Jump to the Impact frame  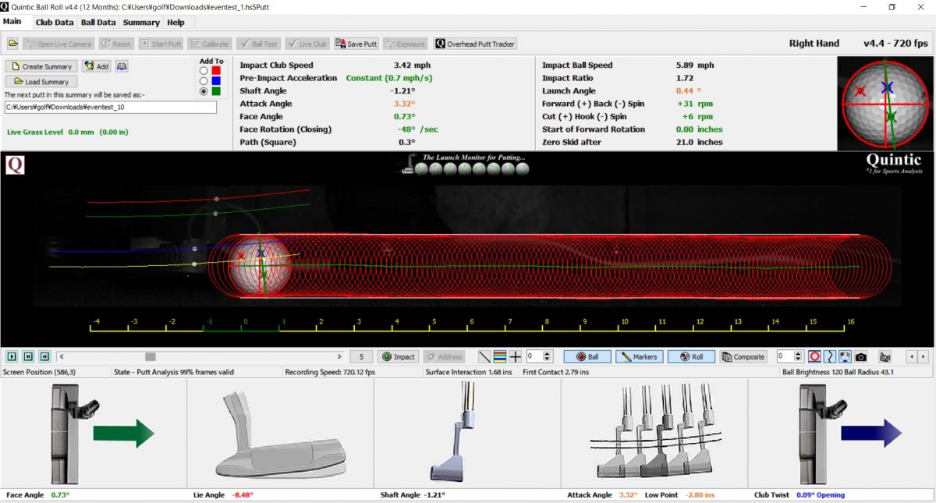pyautogui.click(x=399, y=356)
